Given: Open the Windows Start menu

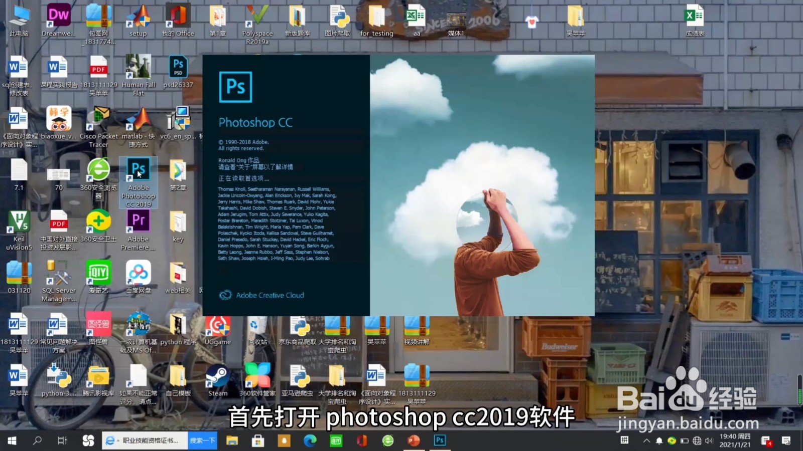Looking at the screenshot, I should pos(12,440).
